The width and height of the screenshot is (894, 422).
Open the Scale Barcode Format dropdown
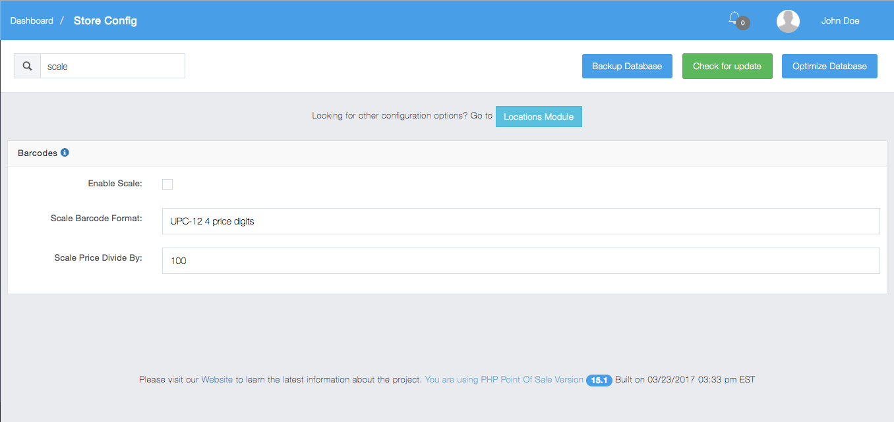point(520,221)
